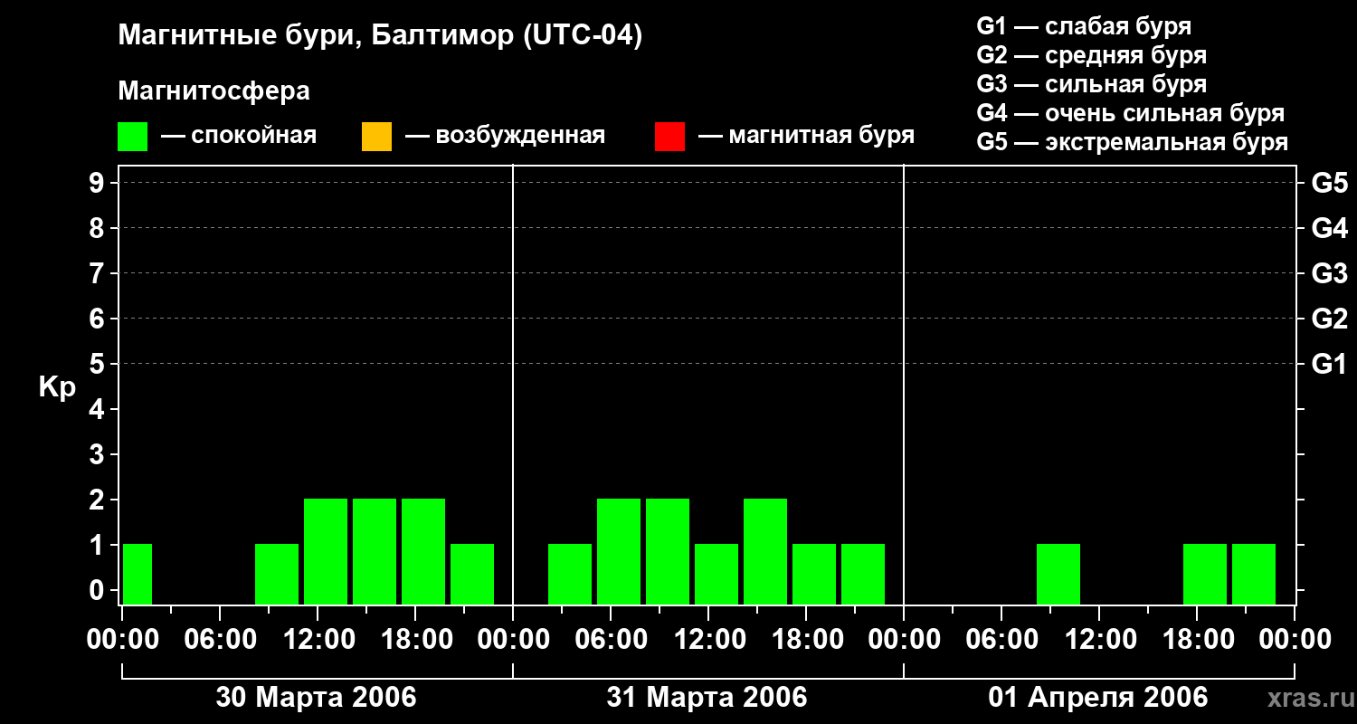Click the 18:00 time label for 30 Марта
The width and height of the screenshot is (1357, 724).
(415, 639)
